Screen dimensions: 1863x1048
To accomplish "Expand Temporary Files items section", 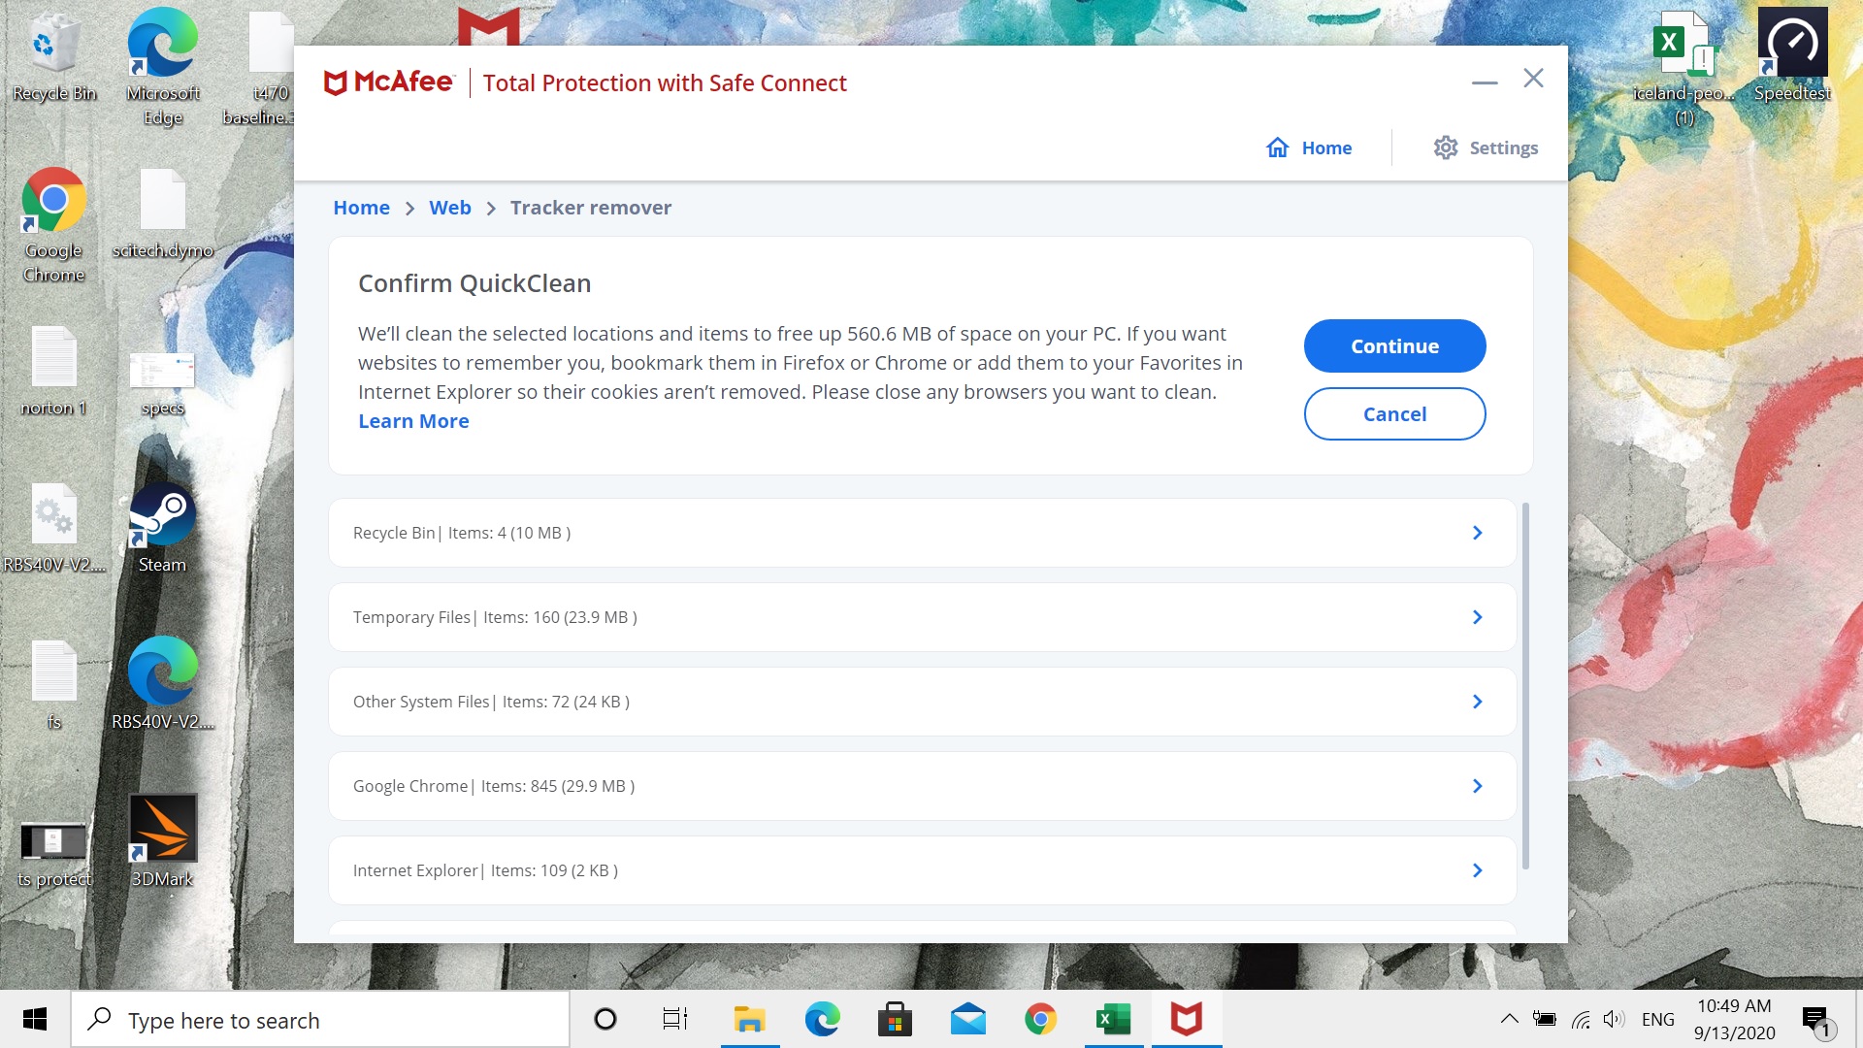I will [x=1477, y=617].
